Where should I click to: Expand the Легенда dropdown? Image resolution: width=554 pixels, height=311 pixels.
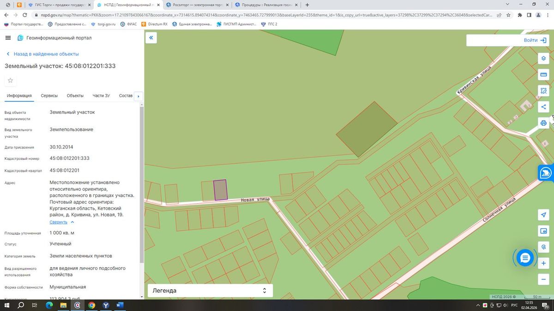(210, 291)
